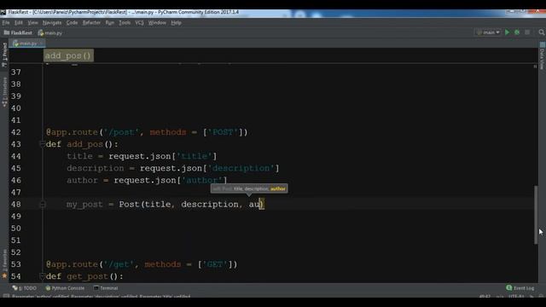This screenshot has height=307, width=546.
Task: Open the Python Console tool window
Action: 65,288
